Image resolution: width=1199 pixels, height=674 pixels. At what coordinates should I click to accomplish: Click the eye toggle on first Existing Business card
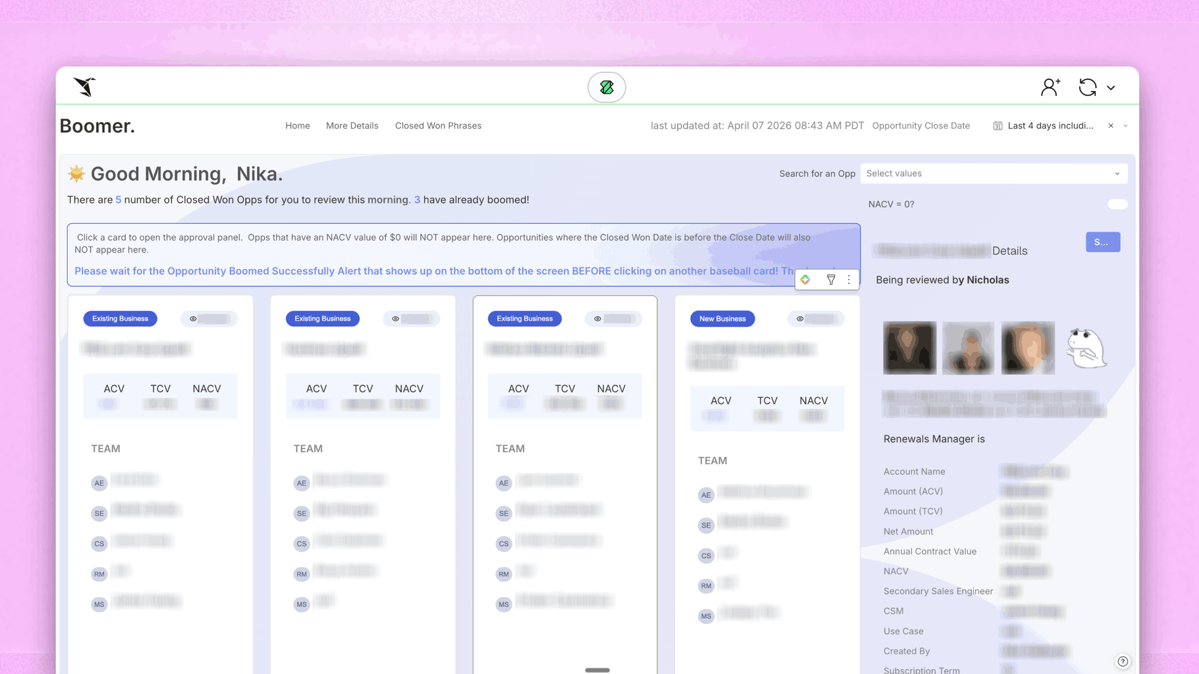[x=193, y=319]
